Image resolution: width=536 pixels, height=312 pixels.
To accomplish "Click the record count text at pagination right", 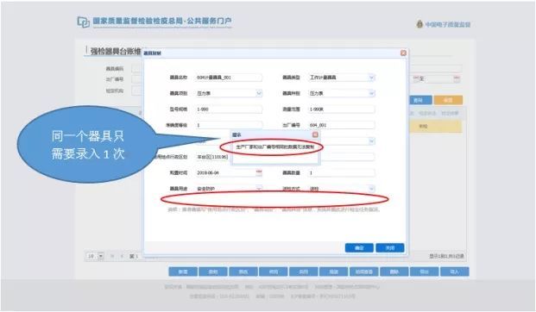I will pos(446,256).
